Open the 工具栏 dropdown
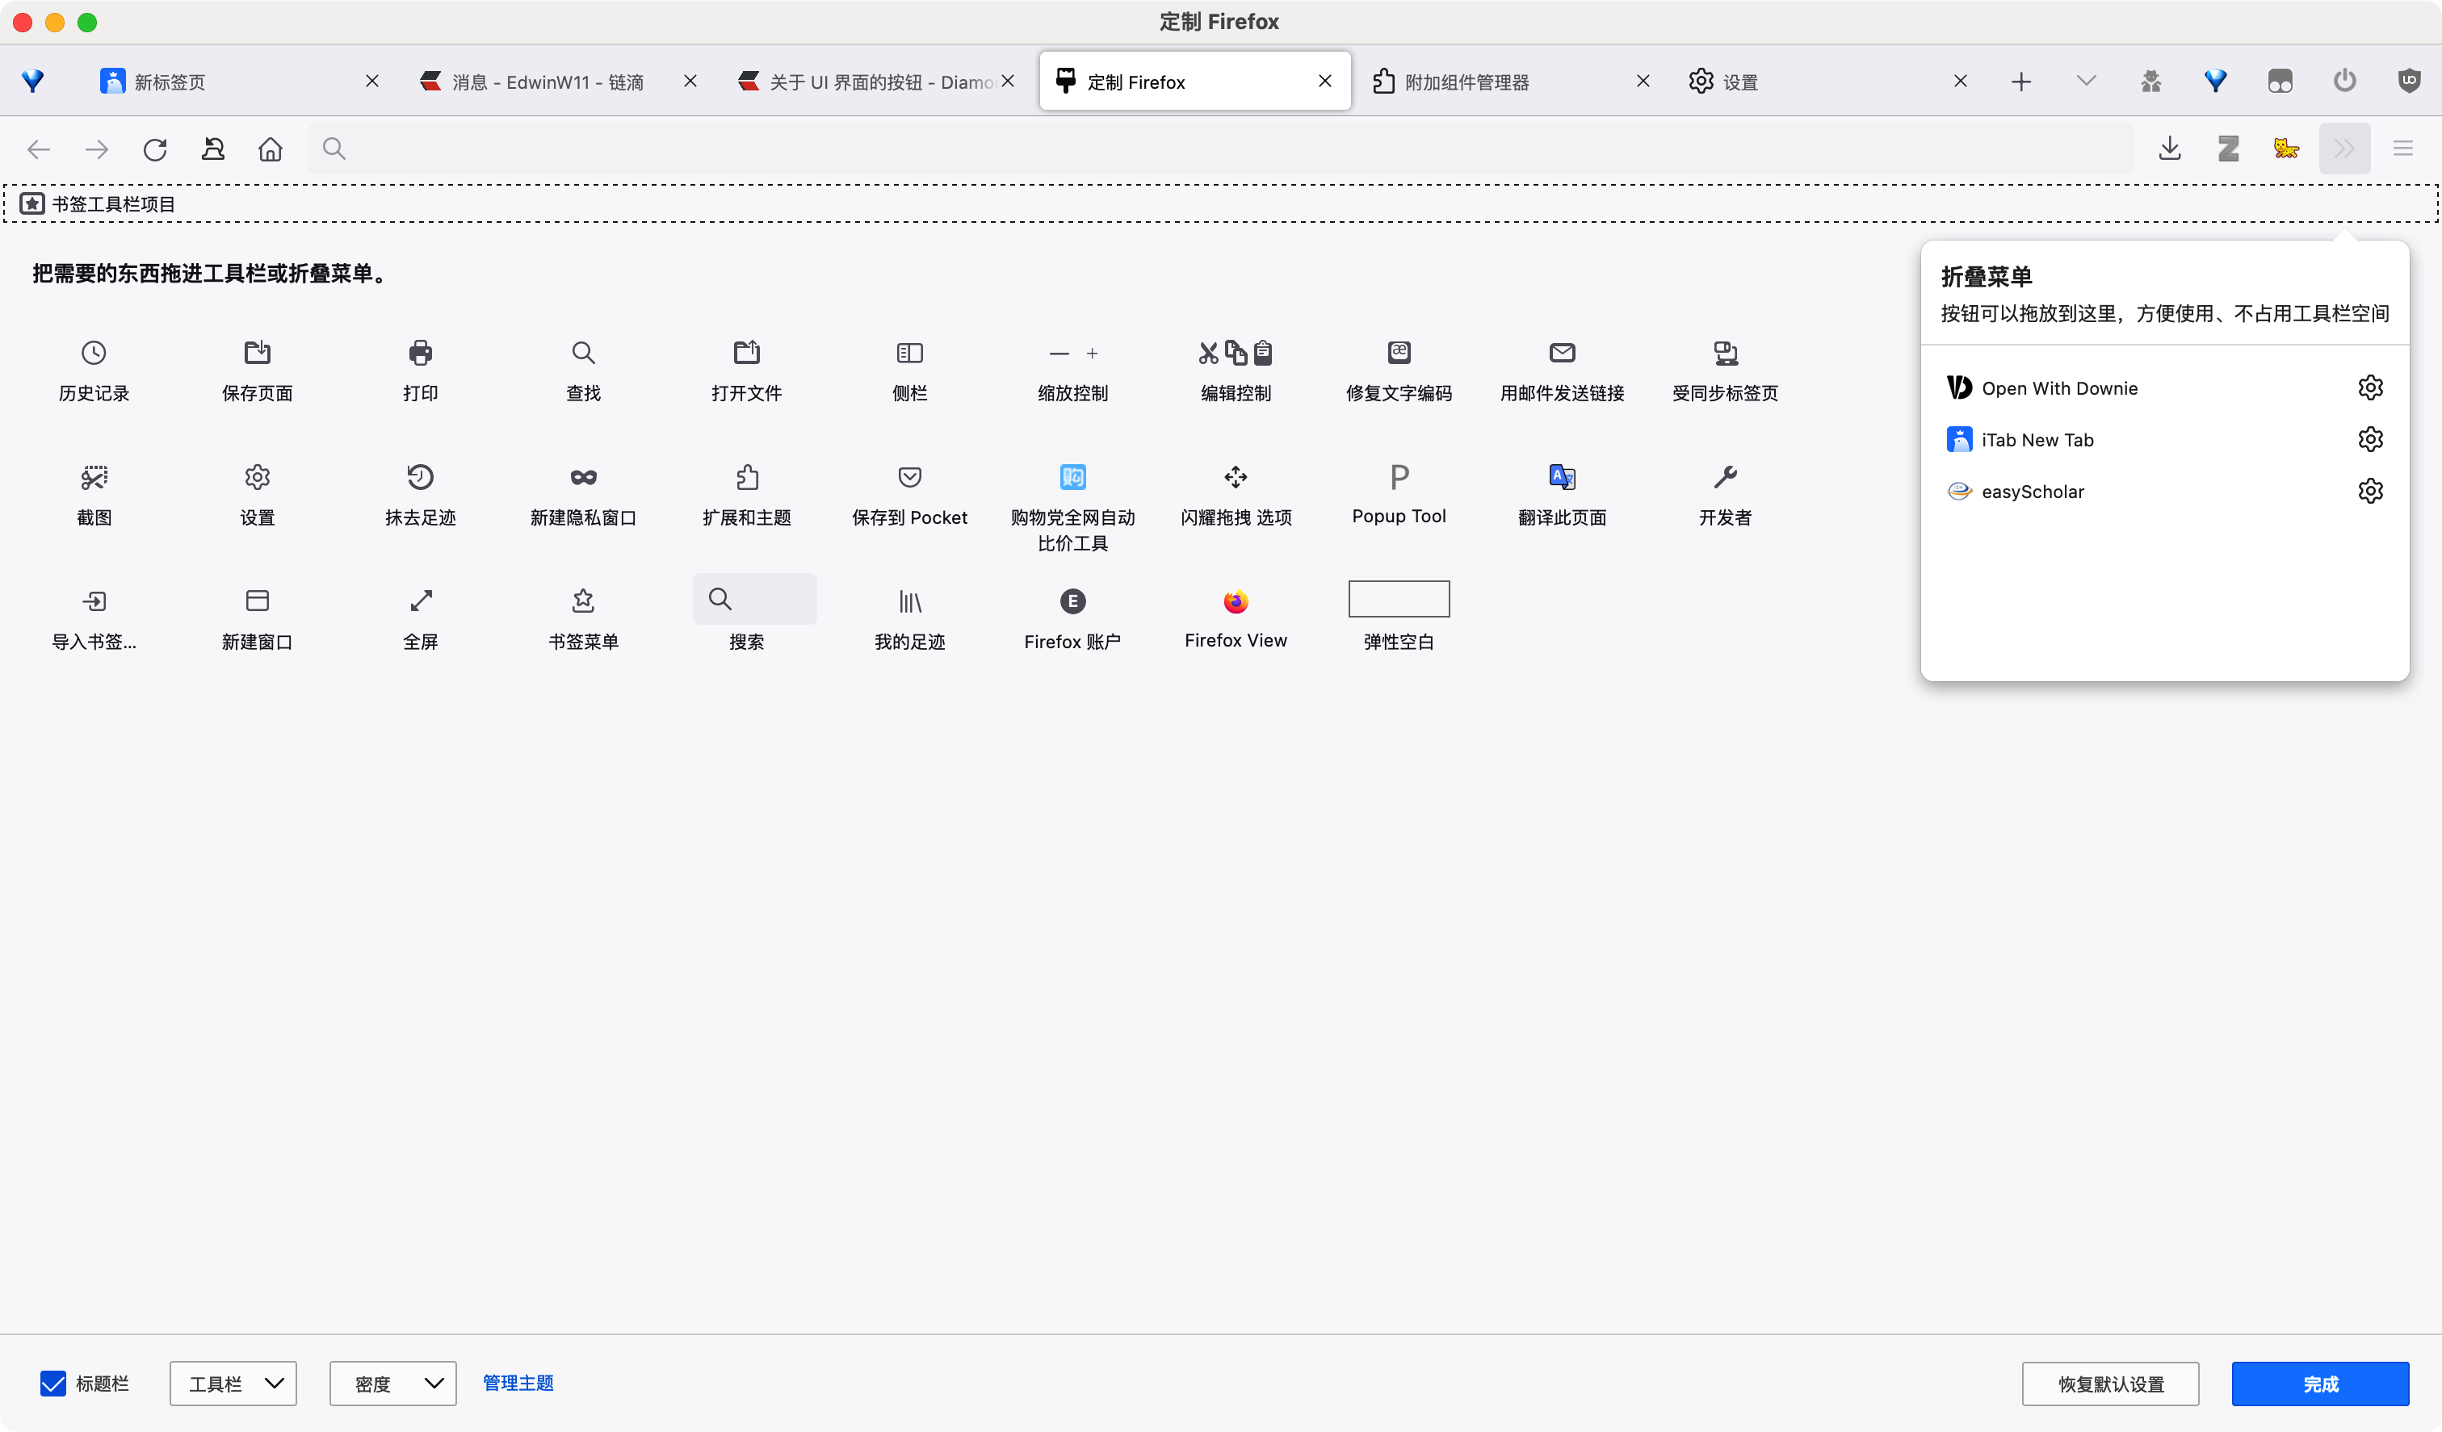This screenshot has height=1432, width=2442. click(233, 1383)
